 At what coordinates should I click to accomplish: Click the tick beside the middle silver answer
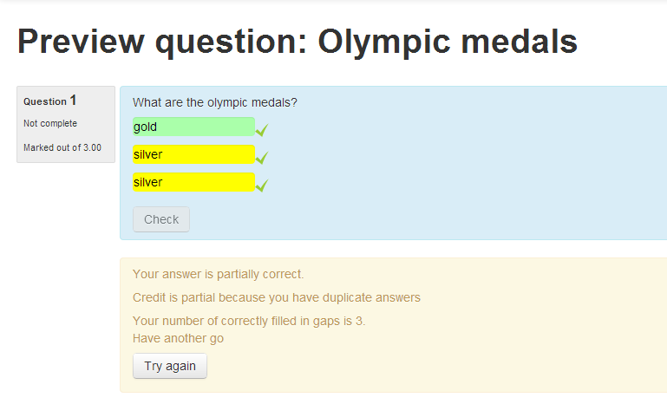point(262,157)
